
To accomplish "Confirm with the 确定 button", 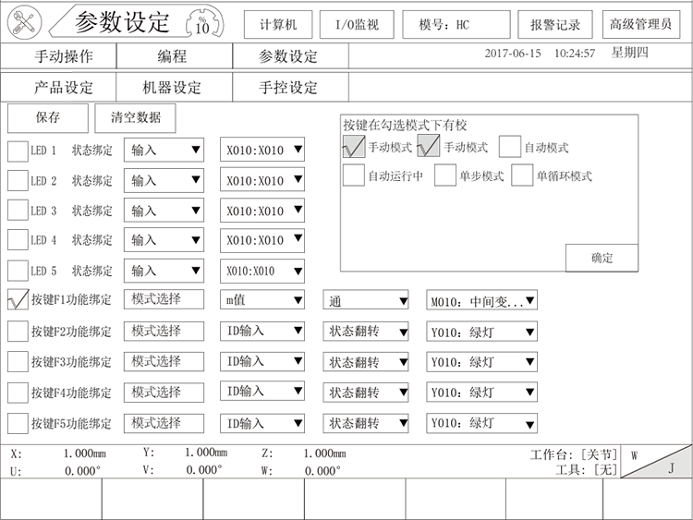I will [x=602, y=259].
